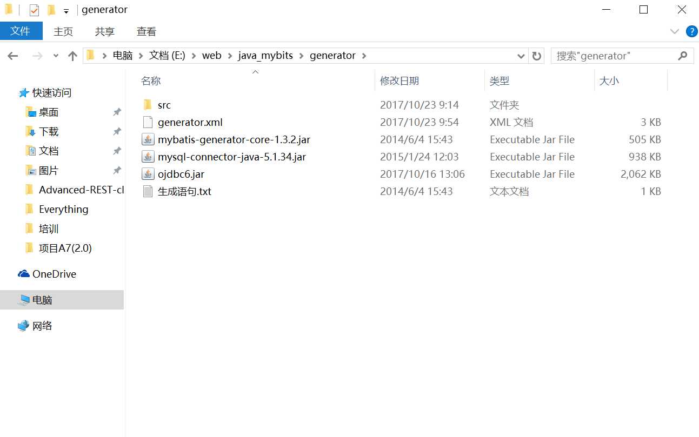
Task: Go forward with the right arrow
Action: pyautogui.click(x=37, y=56)
